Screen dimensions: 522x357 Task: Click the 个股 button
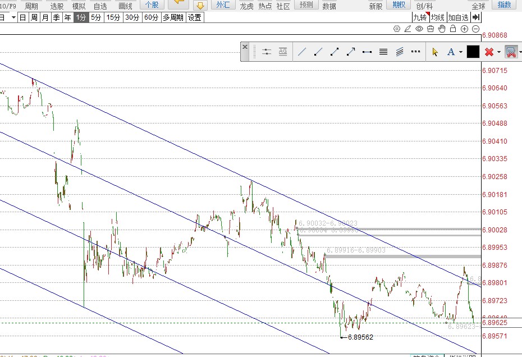152,4
